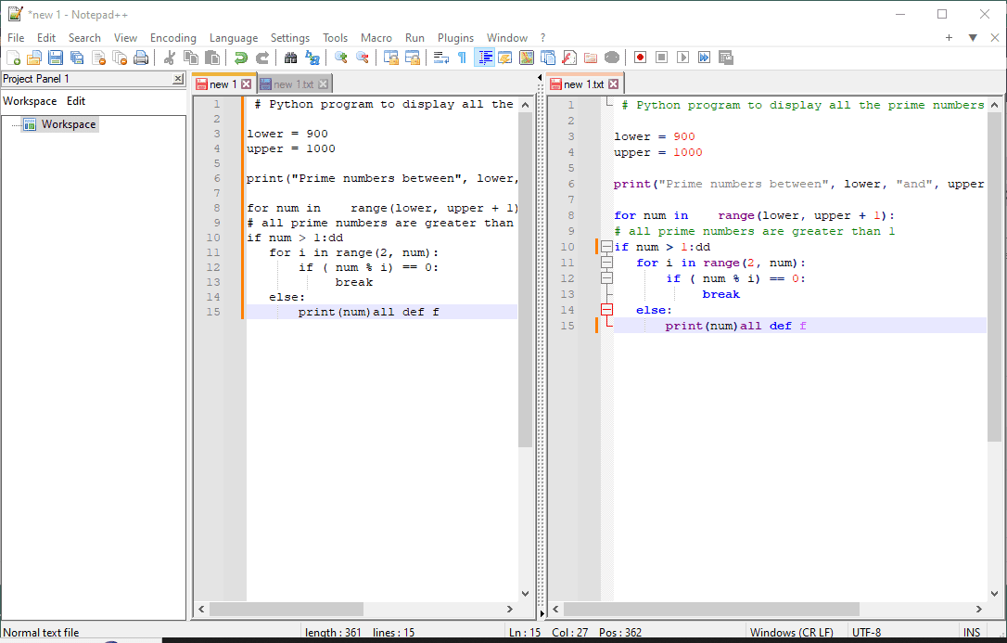Click the left pane horizontal scrollbar thumb
The image size is (1007, 643).
(x=286, y=609)
